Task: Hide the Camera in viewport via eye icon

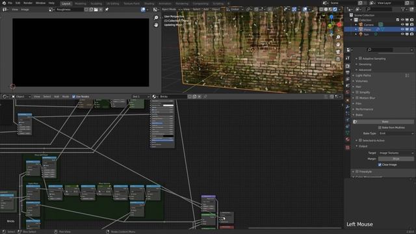Action: 402,25
